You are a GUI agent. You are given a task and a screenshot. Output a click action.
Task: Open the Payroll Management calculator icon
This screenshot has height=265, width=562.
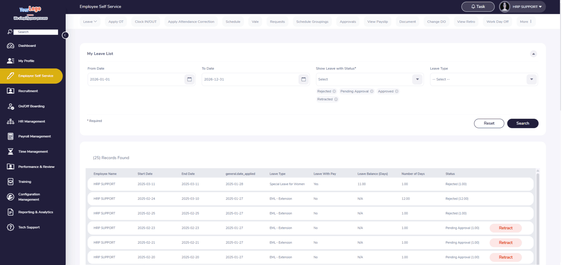11,136
